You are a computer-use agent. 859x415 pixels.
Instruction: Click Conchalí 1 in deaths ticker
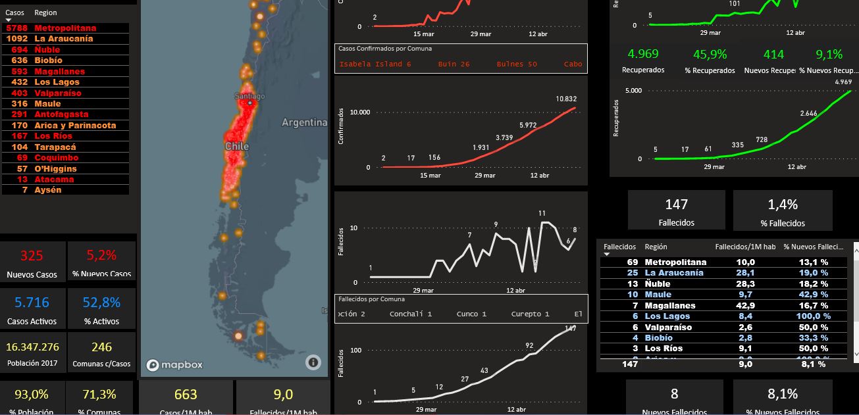tap(410, 314)
